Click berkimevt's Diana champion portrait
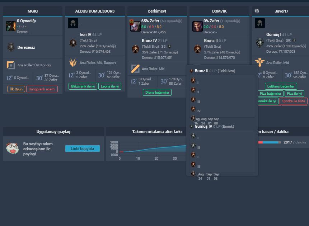This screenshot has width=309, height=226. (135, 26)
